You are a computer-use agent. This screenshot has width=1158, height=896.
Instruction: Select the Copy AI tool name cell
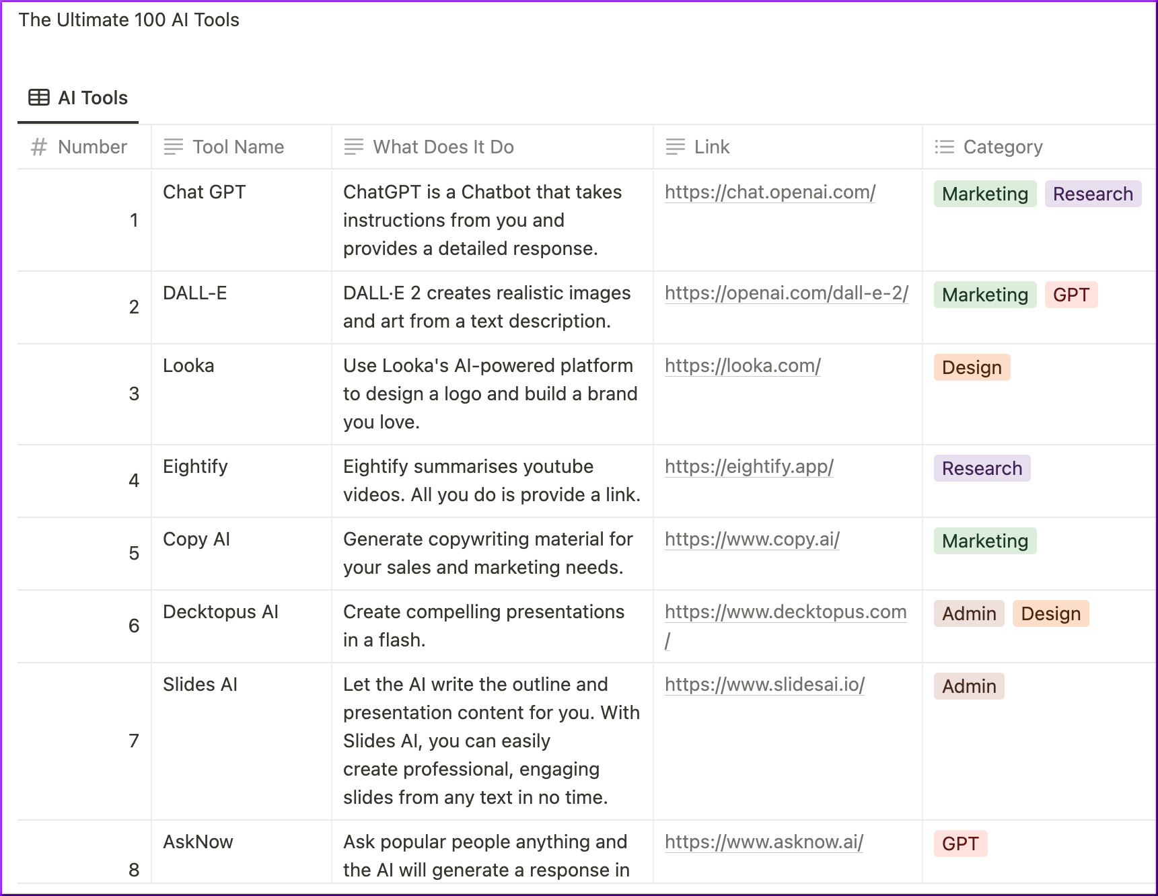(242, 554)
